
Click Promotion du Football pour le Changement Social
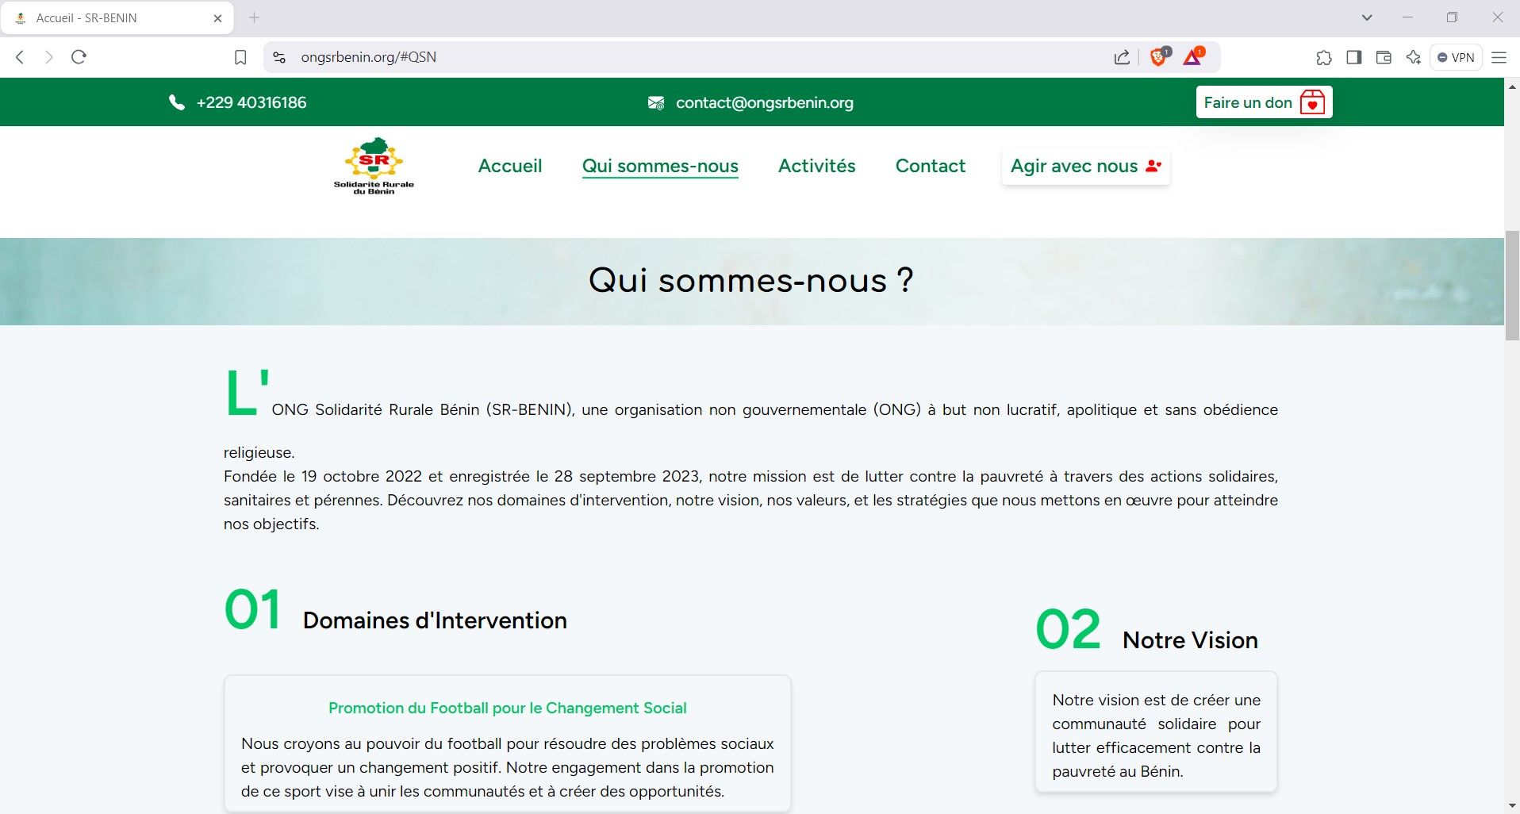coord(508,708)
